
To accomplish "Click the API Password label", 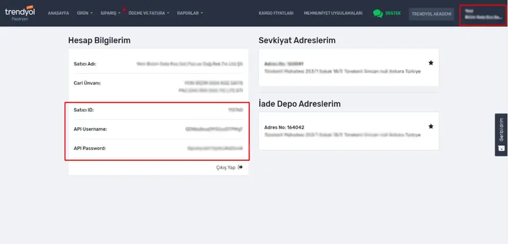I will coord(90,148).
